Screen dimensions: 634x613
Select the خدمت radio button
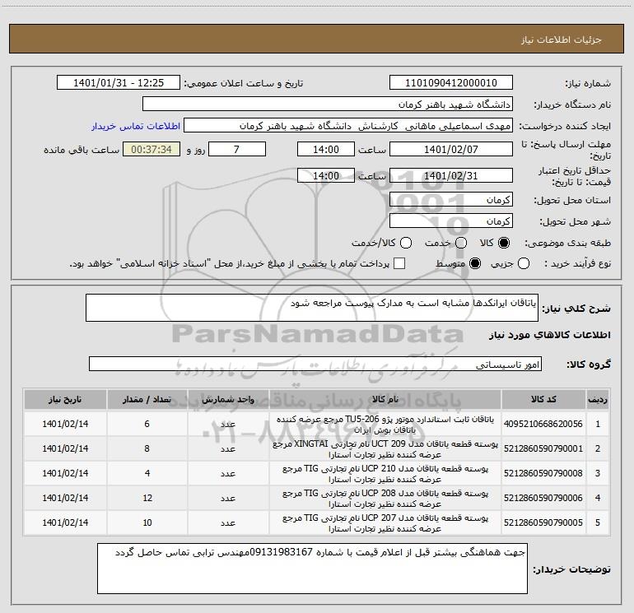click(461, 243)
